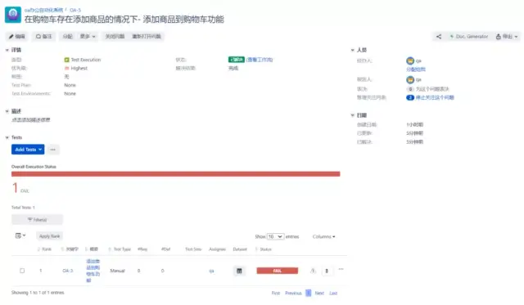The width and height of the screenshot is (524, 305).
Task: Click the Apply Rank button
Action: 49,236
